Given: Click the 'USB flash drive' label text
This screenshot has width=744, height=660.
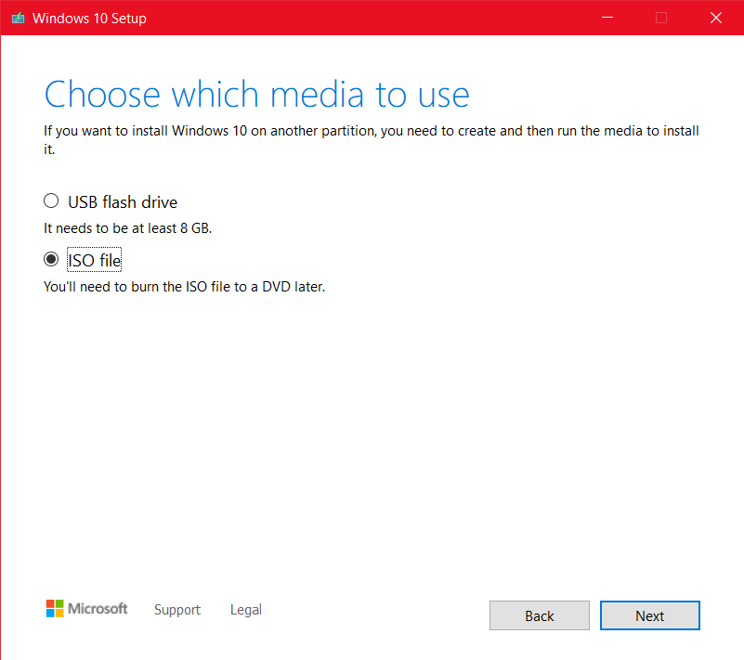Looking at the screenshot, I should (123, 202).
